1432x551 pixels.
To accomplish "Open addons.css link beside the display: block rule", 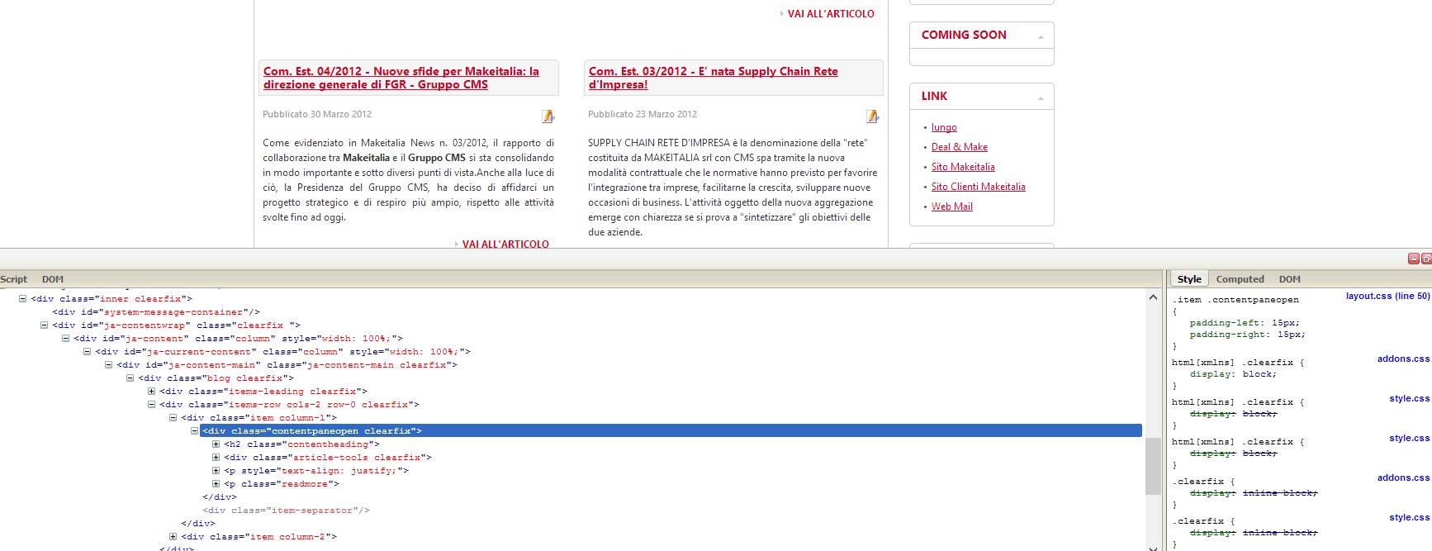I will pyautogui.click(x=1403, y=359).
